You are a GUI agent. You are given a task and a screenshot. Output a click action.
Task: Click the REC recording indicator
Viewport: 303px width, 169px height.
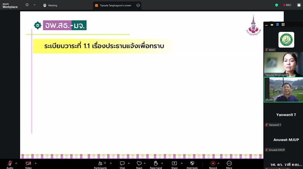[x=287, y=5]
